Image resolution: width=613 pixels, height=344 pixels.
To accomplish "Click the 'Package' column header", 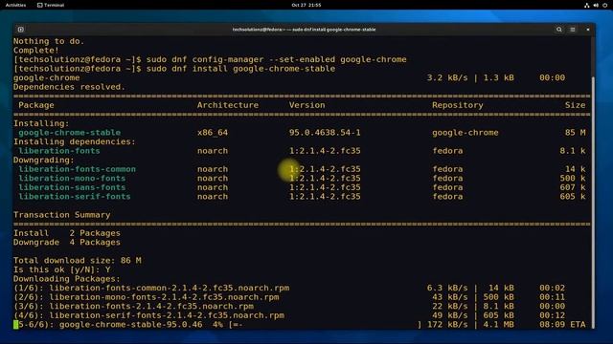I will click(x=36, y=105).
